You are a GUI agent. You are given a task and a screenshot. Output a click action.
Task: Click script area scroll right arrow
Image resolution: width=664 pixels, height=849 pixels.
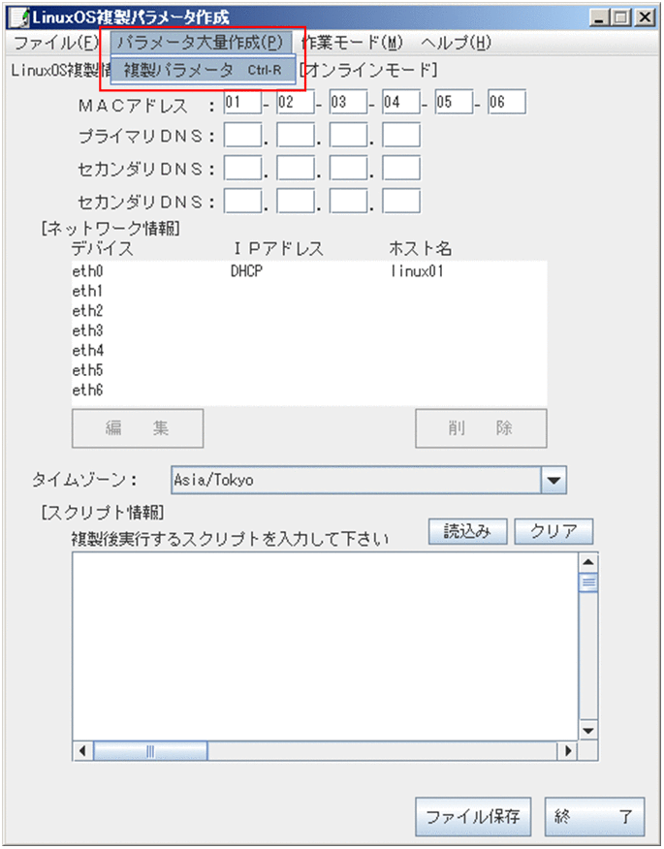[568, 751]
